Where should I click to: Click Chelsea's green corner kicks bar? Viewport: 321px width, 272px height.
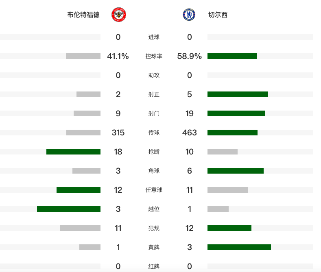point(236,171)
